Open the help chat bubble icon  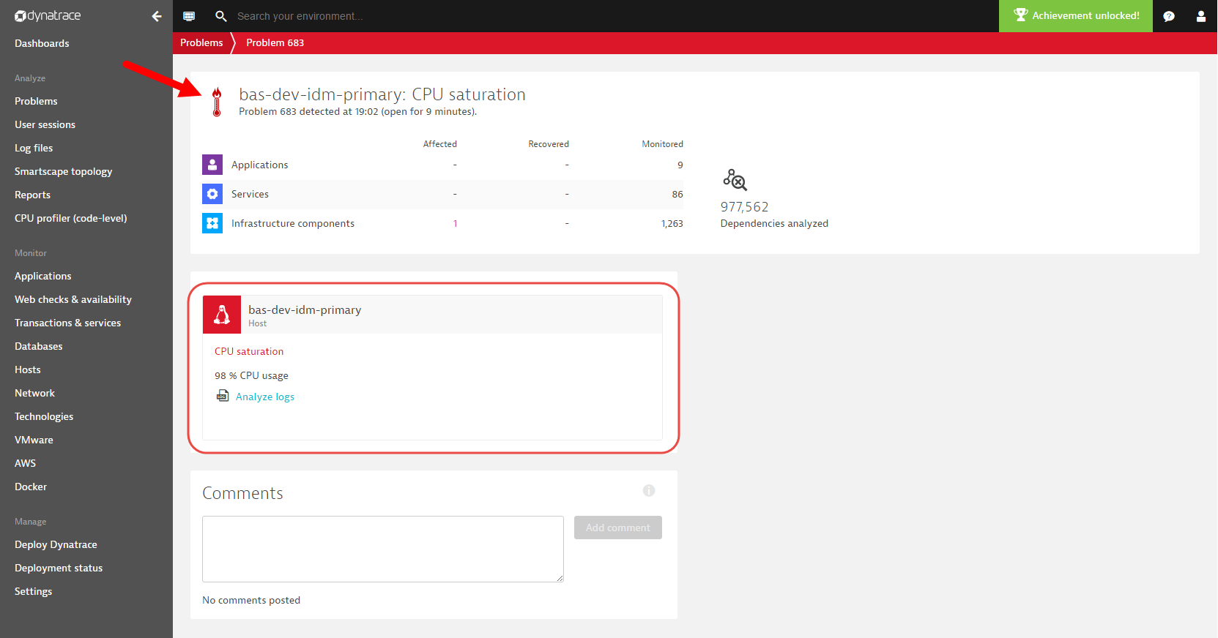pyautogui.click(x=1169, y=16)
